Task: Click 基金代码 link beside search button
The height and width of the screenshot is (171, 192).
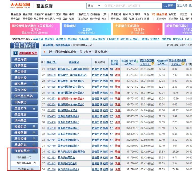Action: (182, 6)
